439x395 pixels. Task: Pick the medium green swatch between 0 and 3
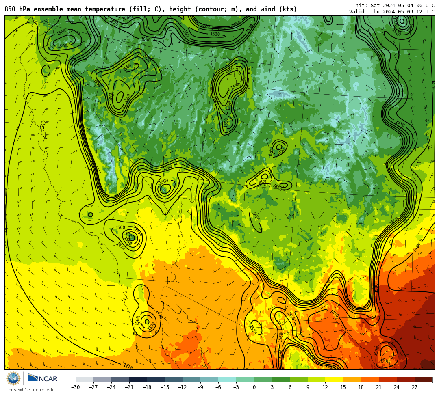click(x=263, y=379)
